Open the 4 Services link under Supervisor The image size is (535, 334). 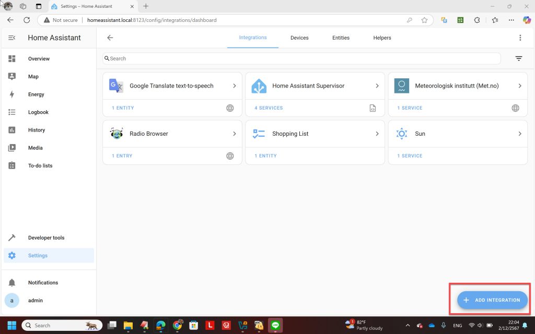pos(269,108)
